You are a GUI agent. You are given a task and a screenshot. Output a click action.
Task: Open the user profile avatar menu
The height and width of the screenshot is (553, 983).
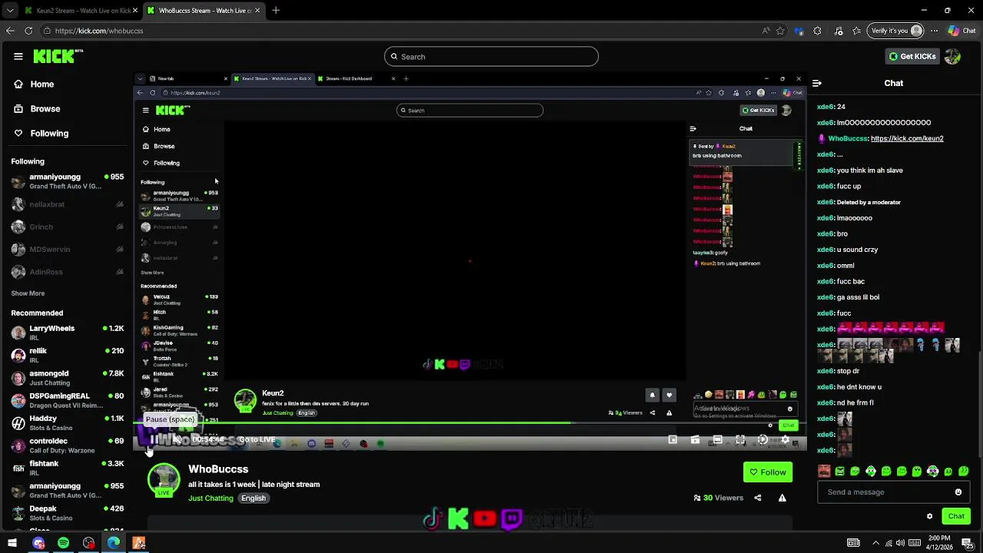952,56
